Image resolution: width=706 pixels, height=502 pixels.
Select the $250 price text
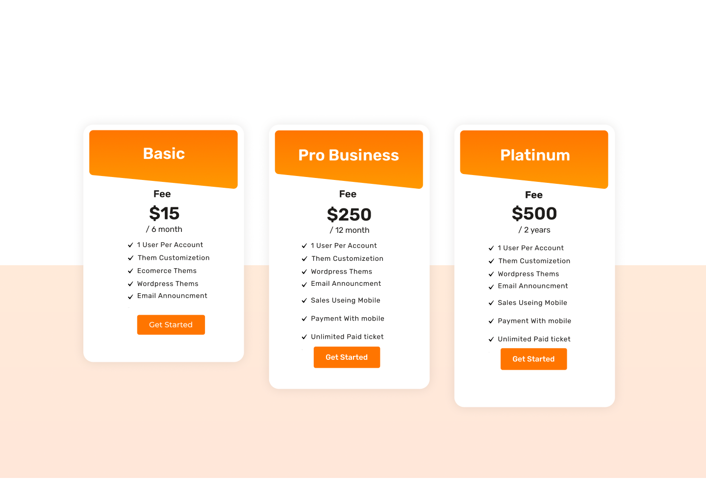click(349, 215)
